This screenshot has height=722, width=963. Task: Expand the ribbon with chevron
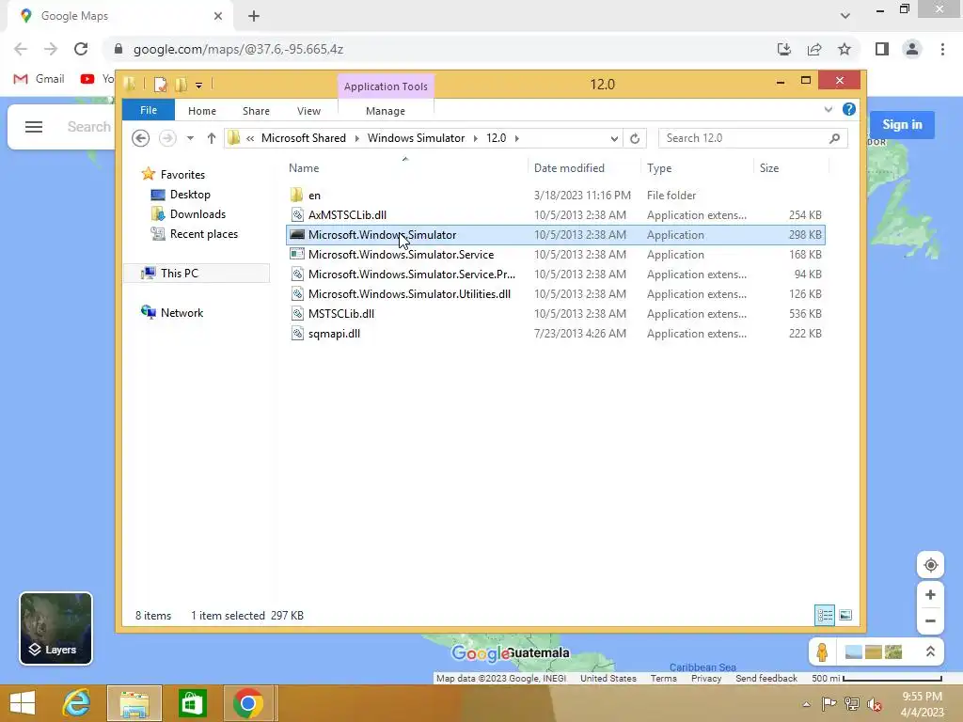click(x=828, y=109)
